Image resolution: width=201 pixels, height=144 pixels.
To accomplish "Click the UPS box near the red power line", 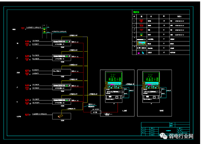I will [95, 112].
